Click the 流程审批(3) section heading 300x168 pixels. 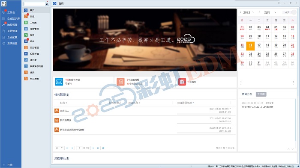coord(62,159)
